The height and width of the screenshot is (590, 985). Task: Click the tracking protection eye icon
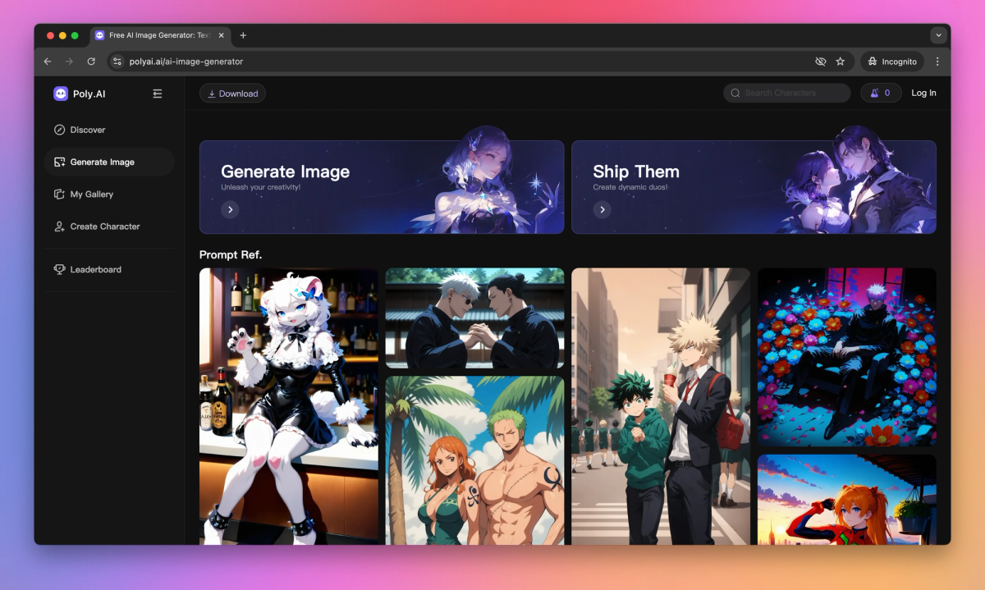820,62
